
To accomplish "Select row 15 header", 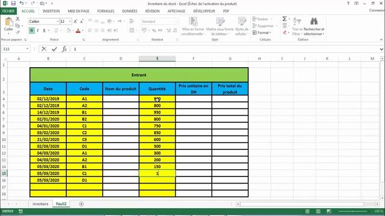I will 4,173.
